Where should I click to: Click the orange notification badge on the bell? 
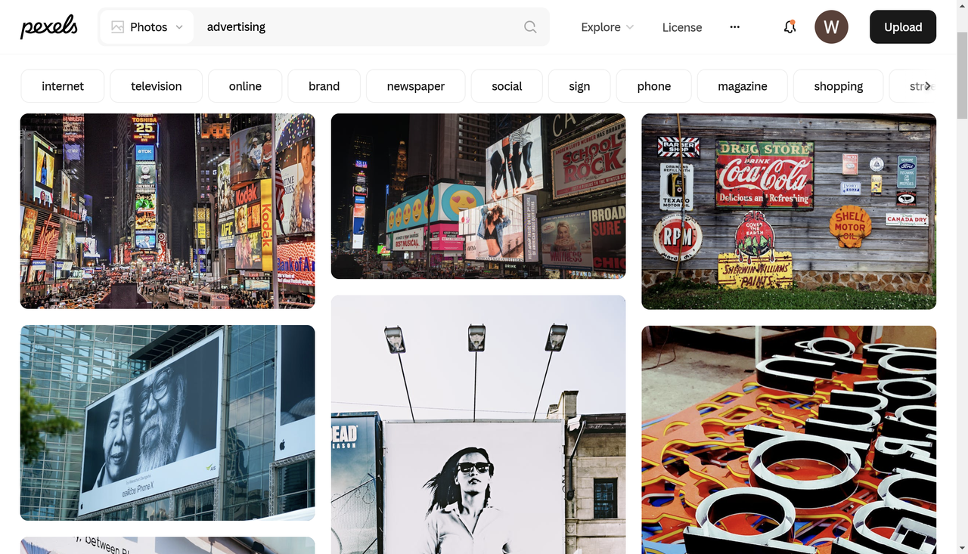pyautogui.click(x=795, y=22)
